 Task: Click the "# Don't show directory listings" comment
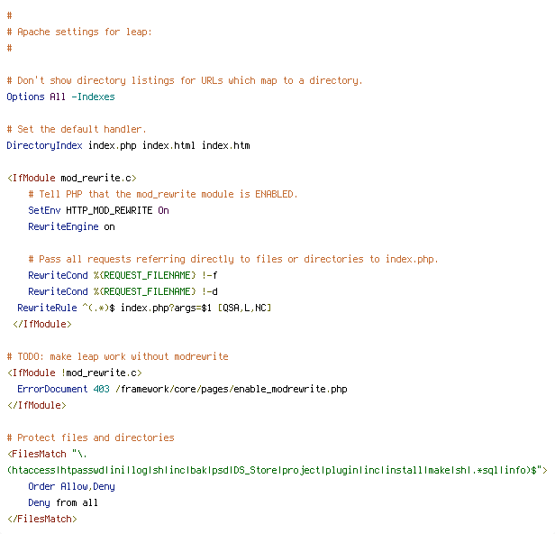[185, 81]
